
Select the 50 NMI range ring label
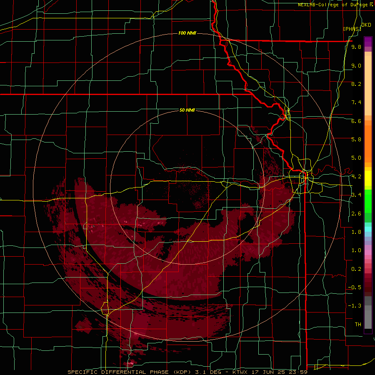(x=187, y=110)
